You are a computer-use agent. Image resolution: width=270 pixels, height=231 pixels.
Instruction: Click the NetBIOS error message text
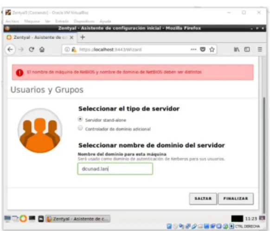(114, 72)
